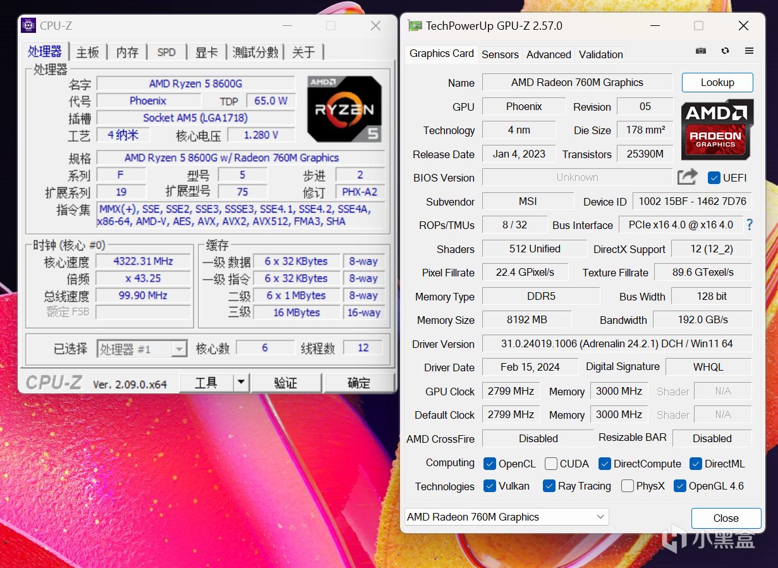
Task: Open the SPD tab in CPU-Z
Action: coord(166,52)
